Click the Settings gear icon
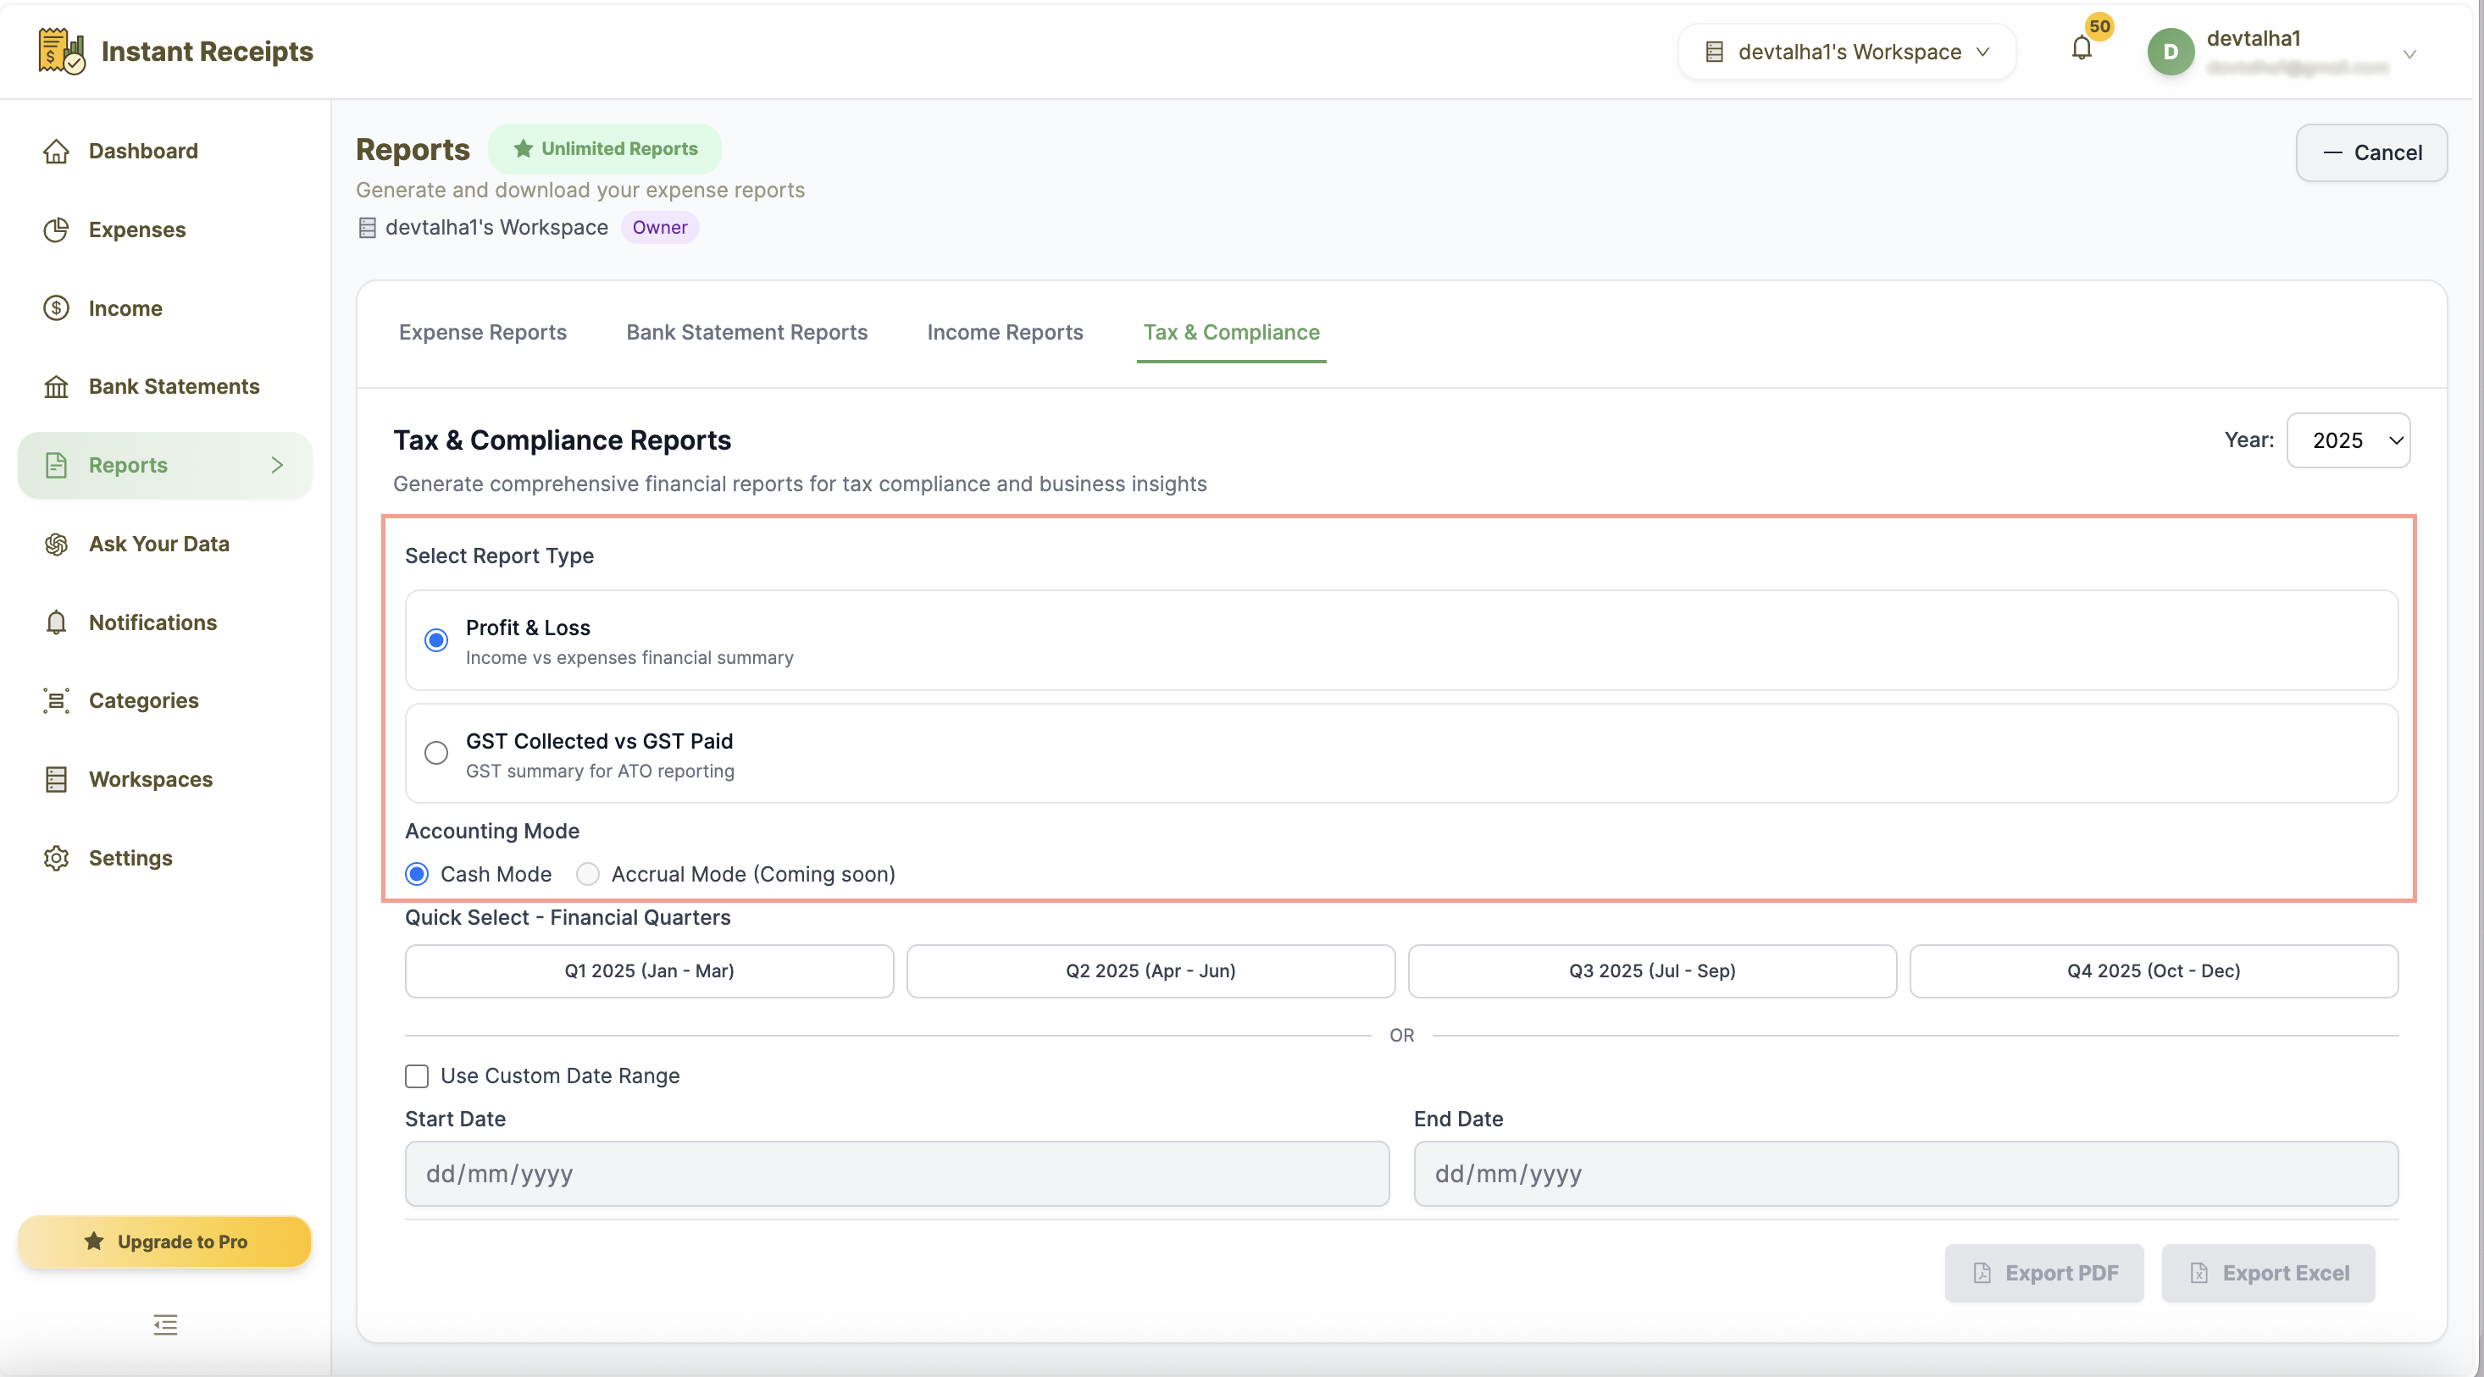 point(56,858)
